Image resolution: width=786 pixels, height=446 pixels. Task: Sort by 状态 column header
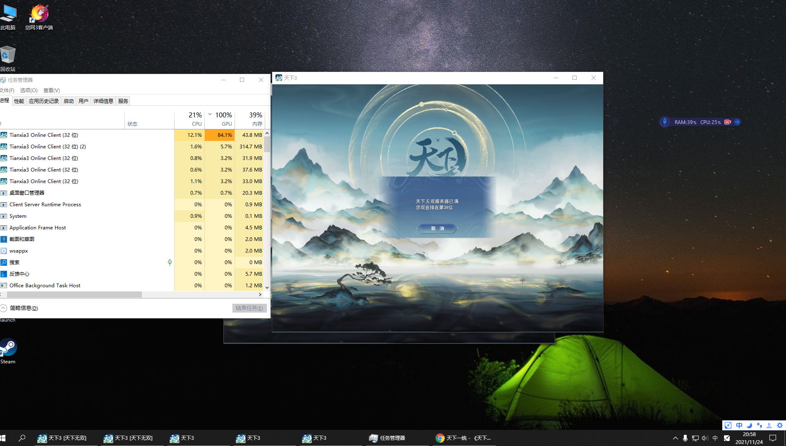point(149,119)
